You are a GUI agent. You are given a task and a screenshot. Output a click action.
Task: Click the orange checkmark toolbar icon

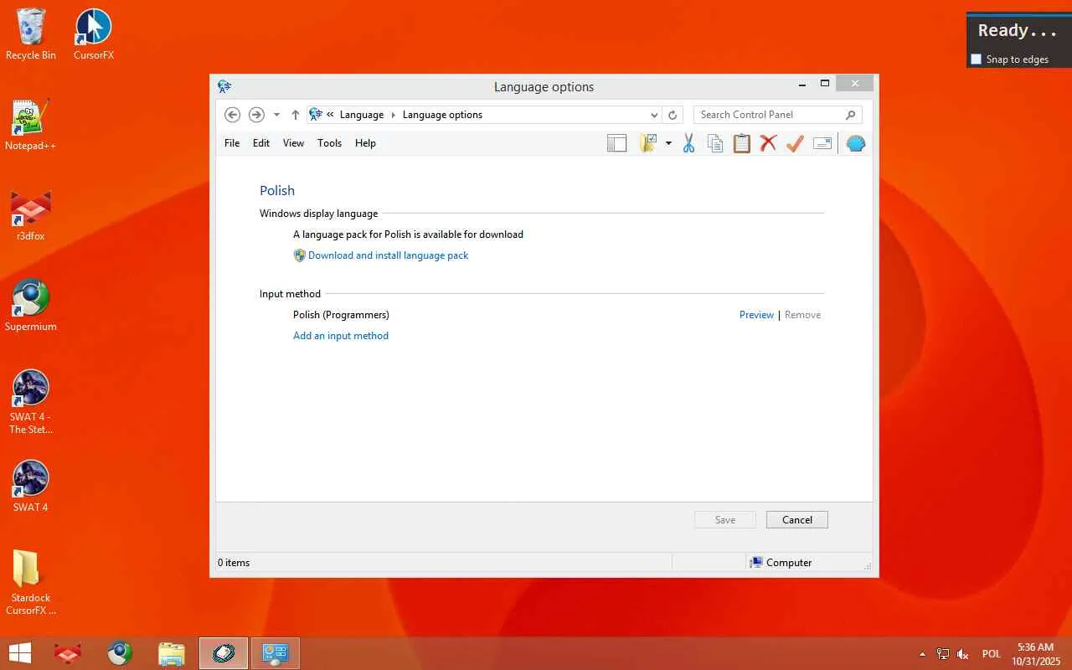(795, 143)
